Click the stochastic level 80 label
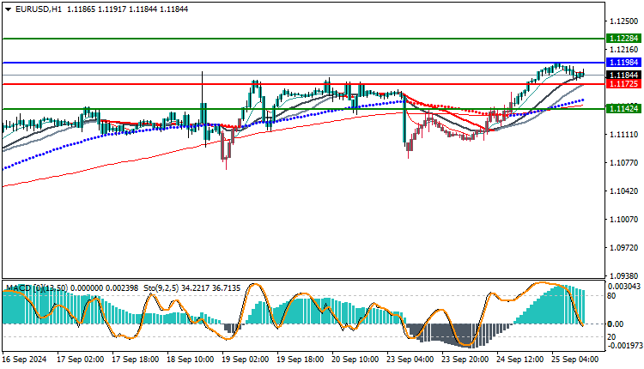 pos(611,296)
